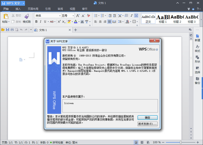The width and height of the screenshot is (203, 145).
Task: Open new document tab with plus
Action: pyautogui.click(x=75, y=30)
